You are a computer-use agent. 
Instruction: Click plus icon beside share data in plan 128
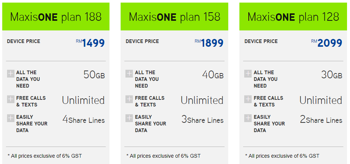[248, 118]
